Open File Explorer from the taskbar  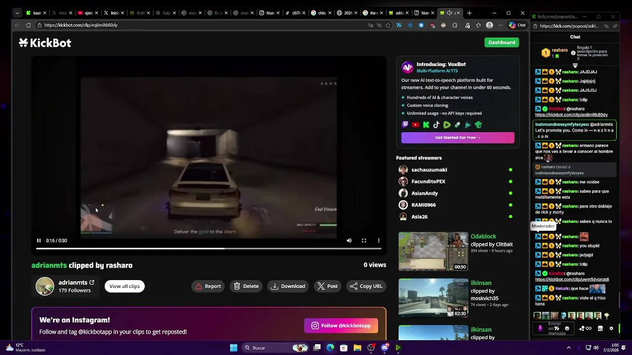pos(357,348)
